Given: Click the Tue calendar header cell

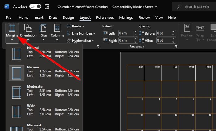Looking at the screenshot, I should (x=170, y=73).
